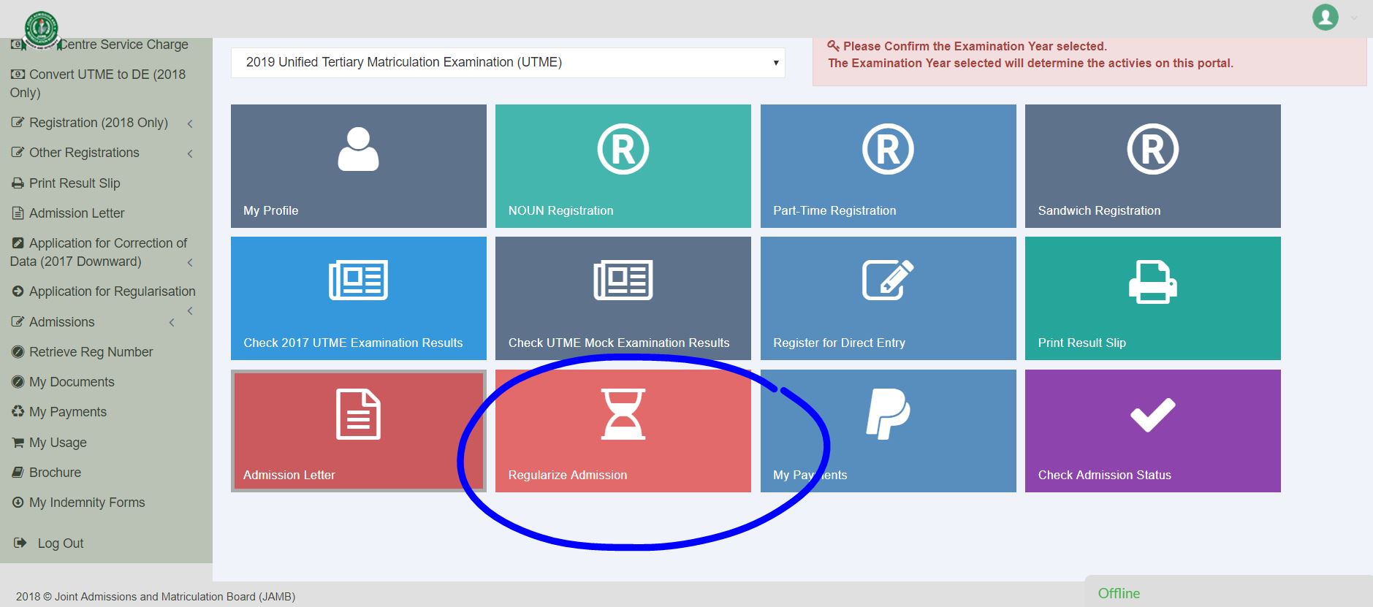1373x607 pixels.
Task: Click the Log Out link
Action: [61, 543]
